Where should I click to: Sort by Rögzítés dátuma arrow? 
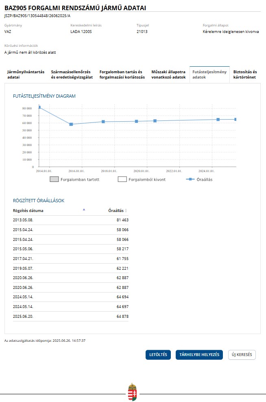[x=84, y=210]
